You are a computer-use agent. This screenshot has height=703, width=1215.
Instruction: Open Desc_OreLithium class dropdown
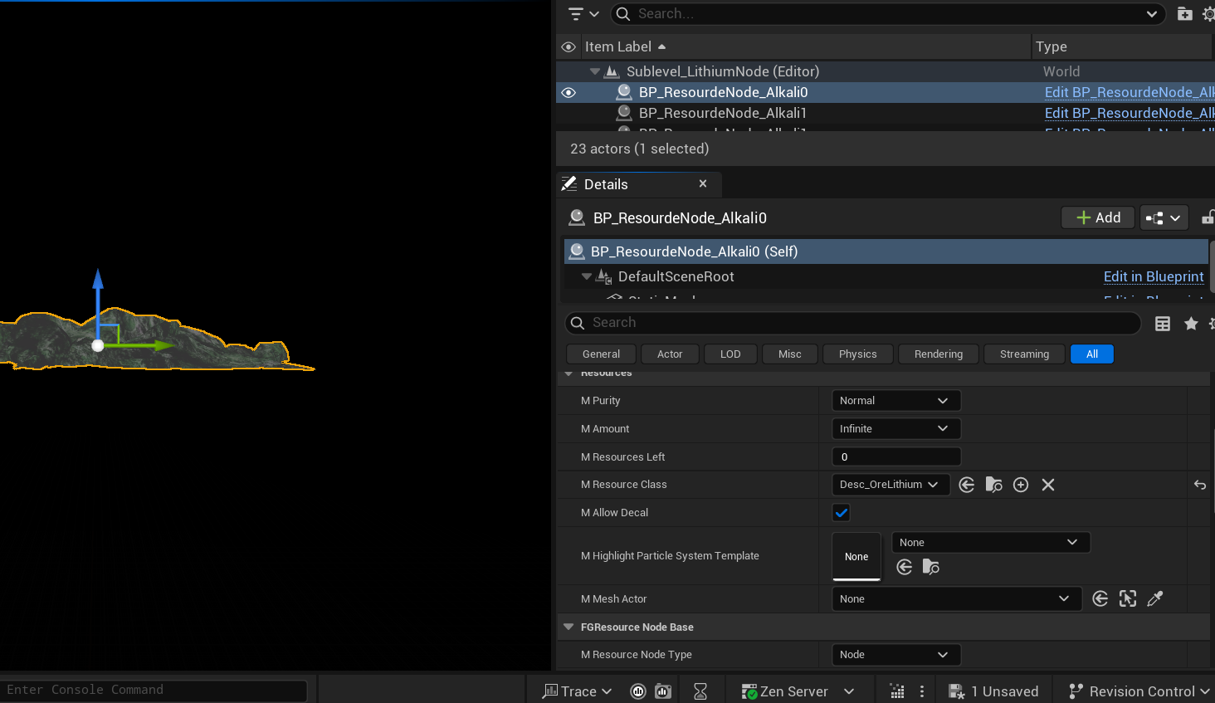point(891,485)
